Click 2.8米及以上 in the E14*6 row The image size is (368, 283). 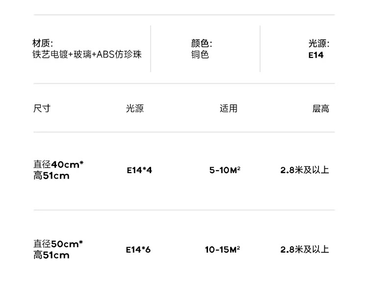point(305,250)
